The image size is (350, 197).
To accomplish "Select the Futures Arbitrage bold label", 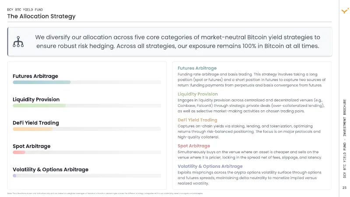I will 35,76.
